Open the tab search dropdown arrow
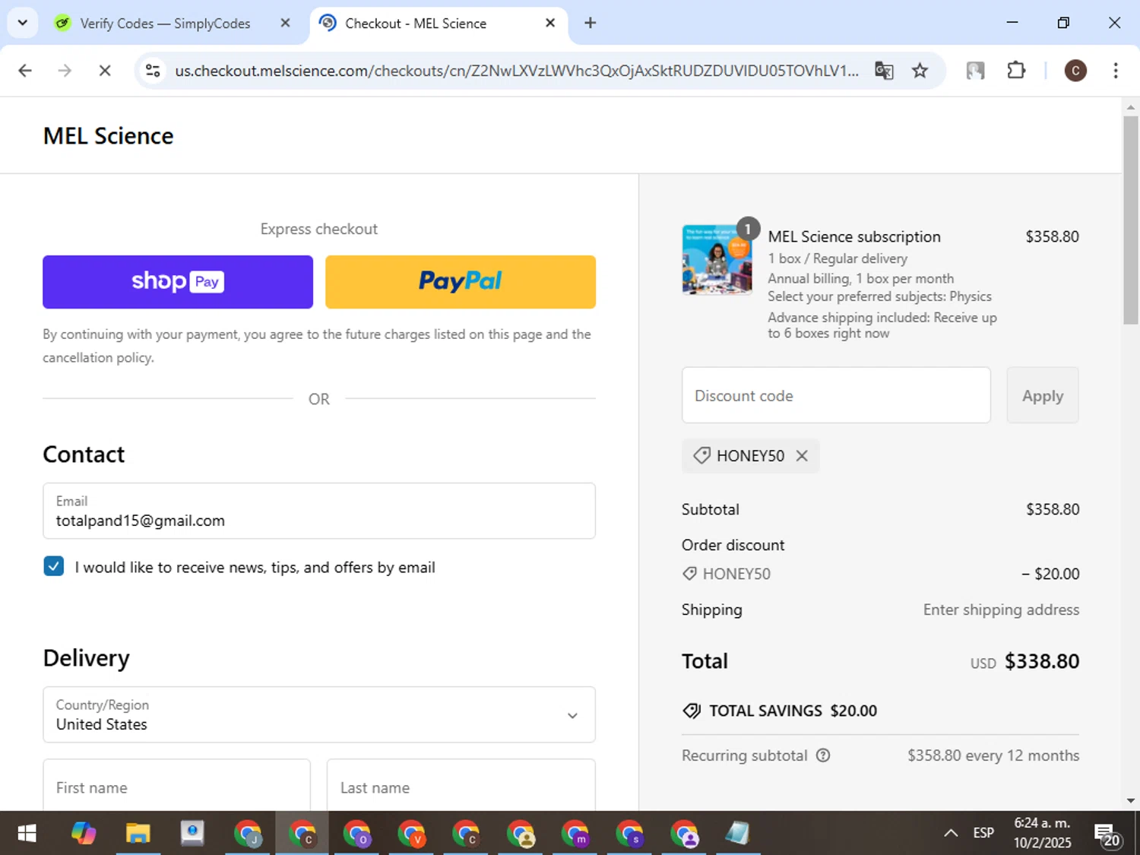The image size is (1140, 855). [x=22, y=23]
